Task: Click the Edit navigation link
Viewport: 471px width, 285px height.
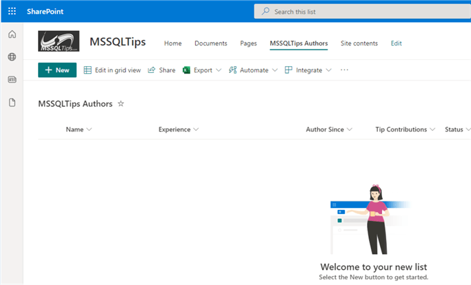Action: 397,43
